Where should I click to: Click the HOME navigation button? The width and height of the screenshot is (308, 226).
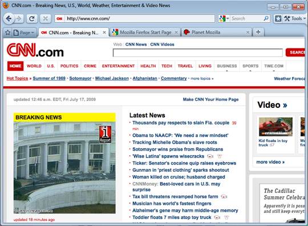pos(15,66)
